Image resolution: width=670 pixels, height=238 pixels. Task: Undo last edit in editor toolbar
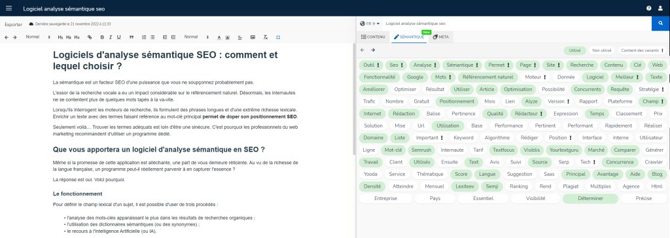pyautogui.click(x=7, y=38)
